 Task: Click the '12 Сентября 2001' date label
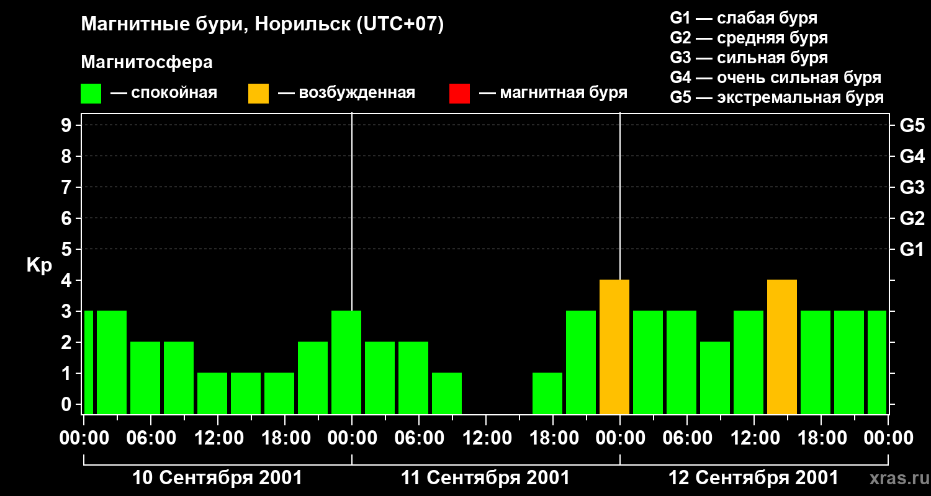[x=753, y=478]
